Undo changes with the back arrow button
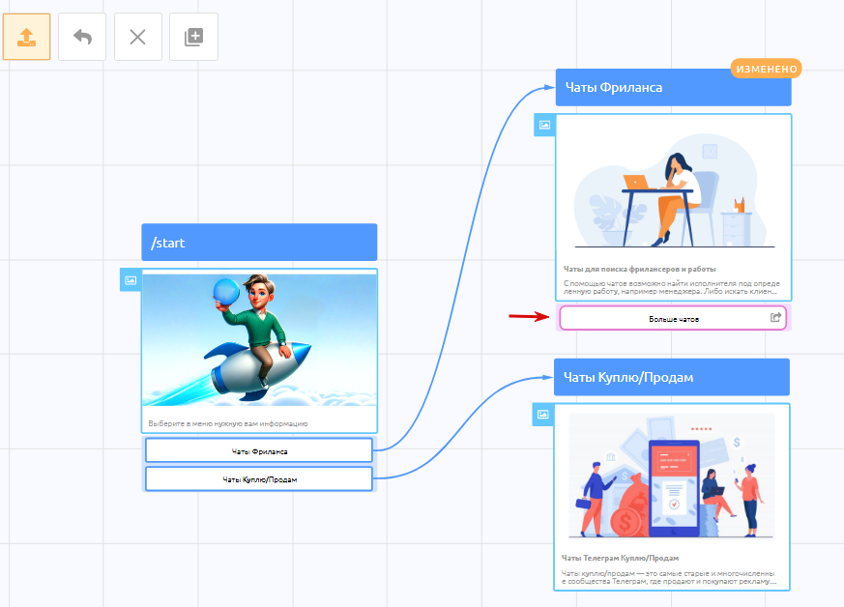The height and width of the screenshot is (607, 844). click(x=82, y=37)
